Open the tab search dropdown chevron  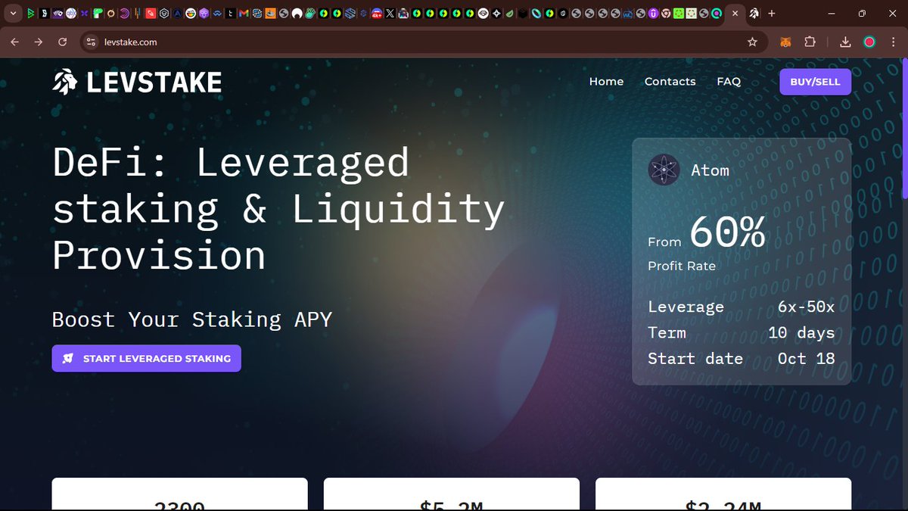(13, 14)
